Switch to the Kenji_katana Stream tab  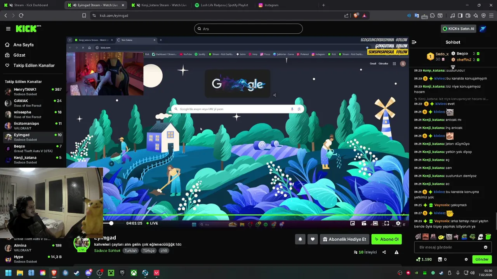[x=160, y=5]
